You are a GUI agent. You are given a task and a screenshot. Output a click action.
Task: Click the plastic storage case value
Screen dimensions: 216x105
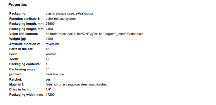69,14
